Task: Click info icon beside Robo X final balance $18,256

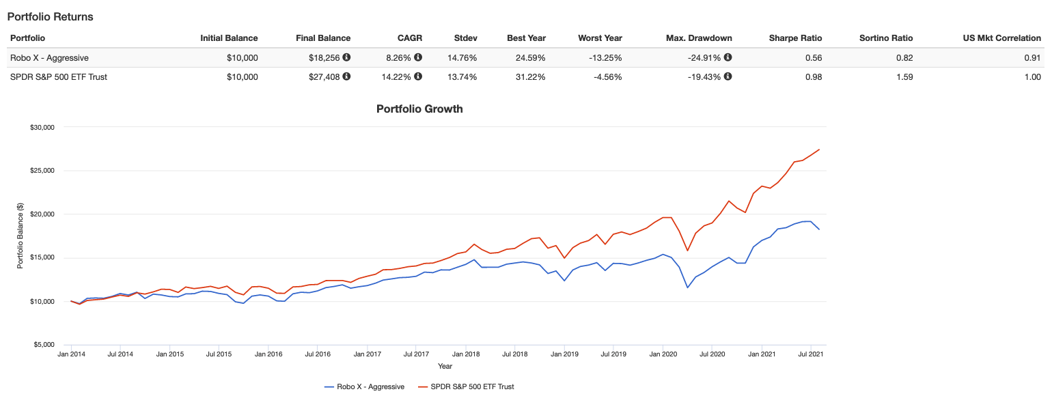Action: point(346,57)
